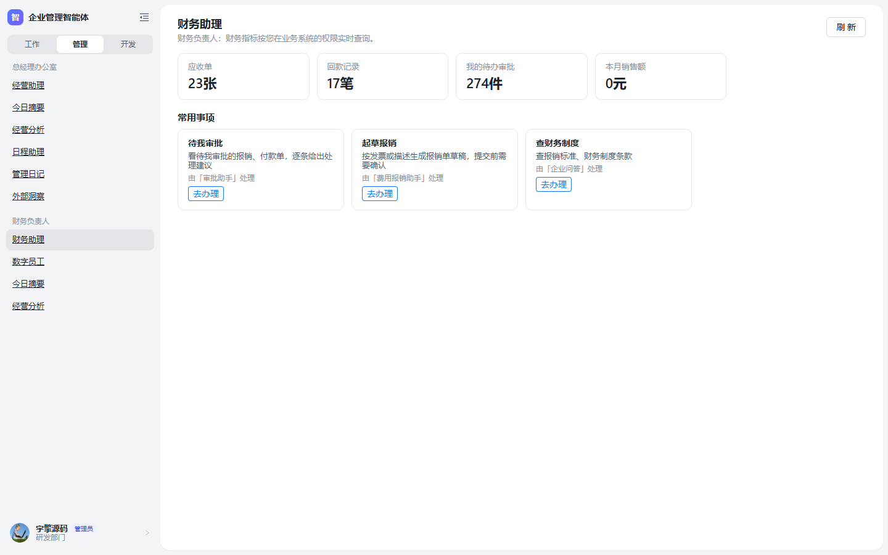The width and height of the screenshot is (888, 555).
Task: Click the 管理员 badge next to the username
Action: tap(84, 529)
